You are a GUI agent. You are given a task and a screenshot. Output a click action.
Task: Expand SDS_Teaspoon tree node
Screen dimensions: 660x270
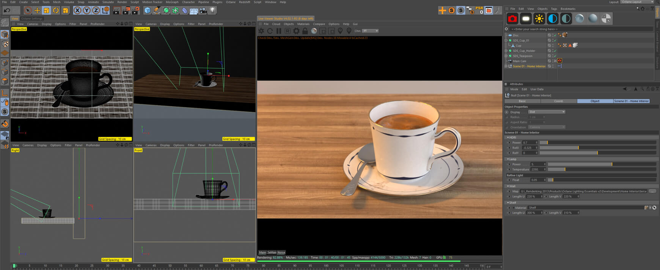tap(506, 56)
